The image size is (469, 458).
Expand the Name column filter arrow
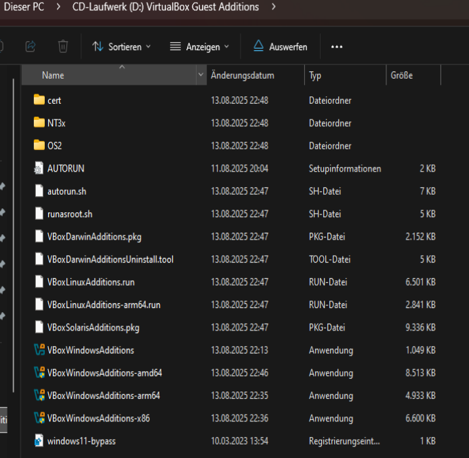[x=201, y=75]
